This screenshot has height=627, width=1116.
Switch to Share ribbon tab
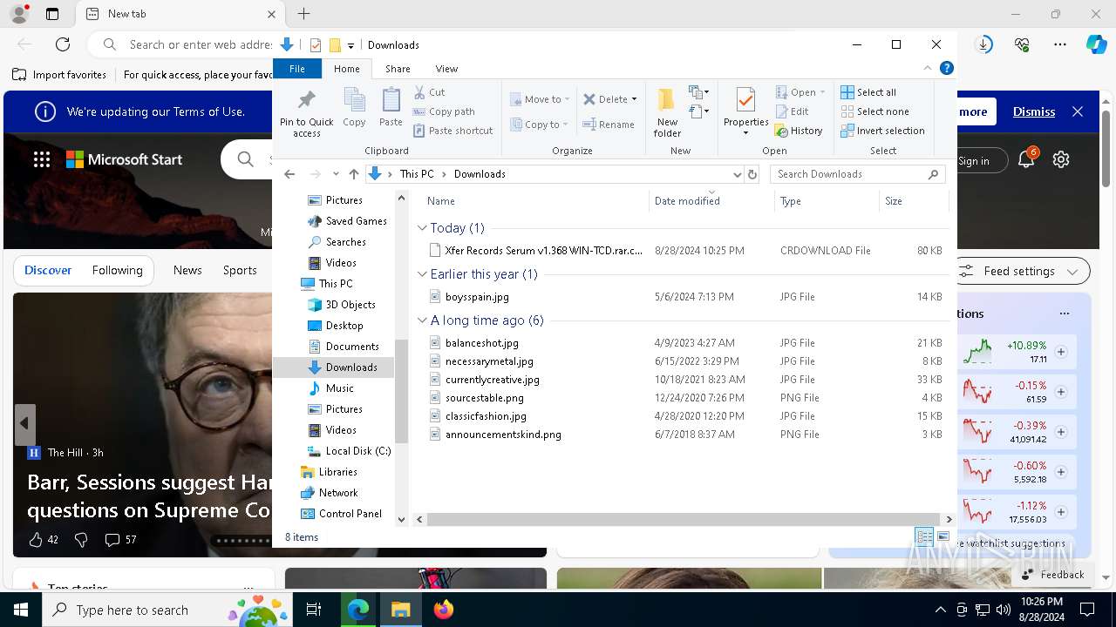pos(398,69)
